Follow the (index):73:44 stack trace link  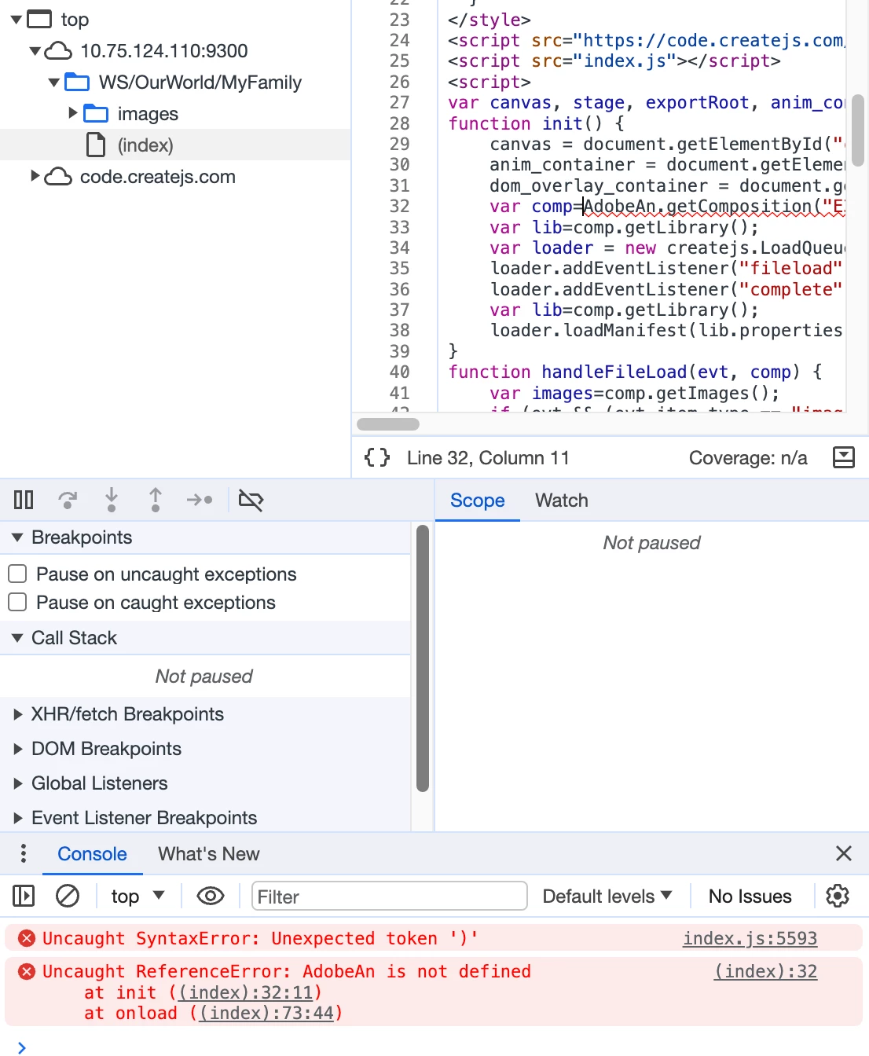coord(266,1013)
